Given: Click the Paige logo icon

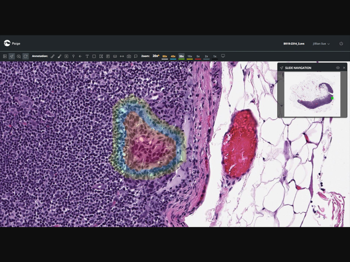Looking at the screenshot, I should coord(7,43).
